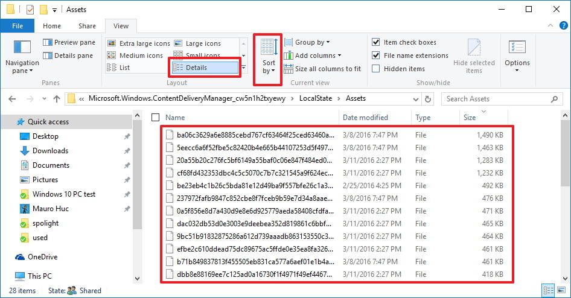
Task: Switch to the Share ribbon tab
Action: [87, 26]
